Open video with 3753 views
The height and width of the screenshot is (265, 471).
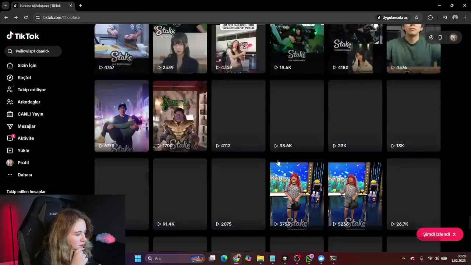297,194
